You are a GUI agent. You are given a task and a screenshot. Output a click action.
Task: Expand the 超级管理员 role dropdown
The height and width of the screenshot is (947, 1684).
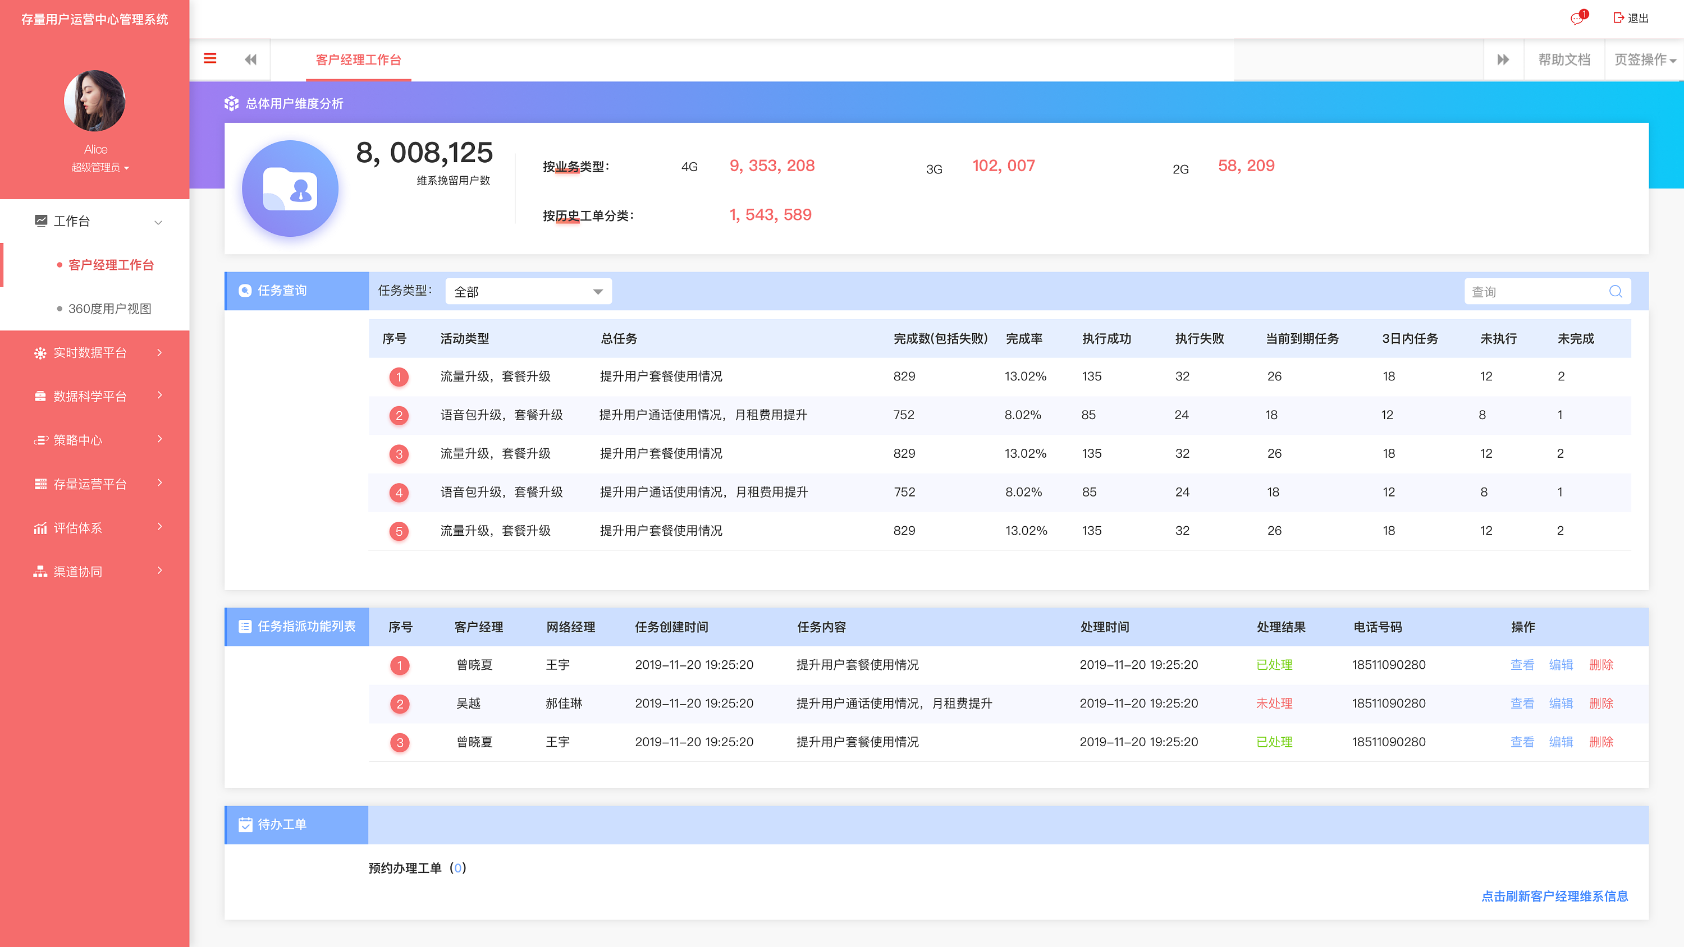(100, 168)
